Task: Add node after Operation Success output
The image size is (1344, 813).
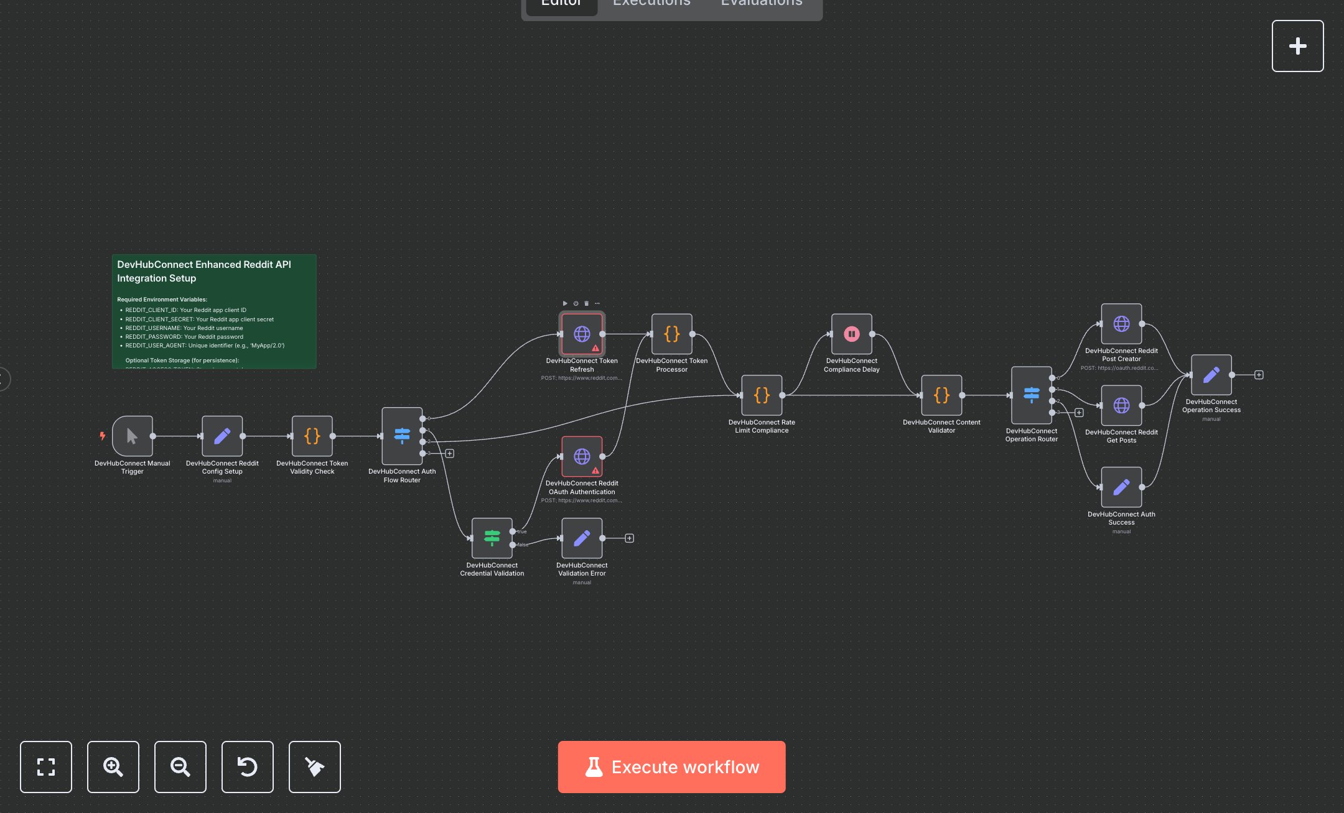Action: (1259, 375)
